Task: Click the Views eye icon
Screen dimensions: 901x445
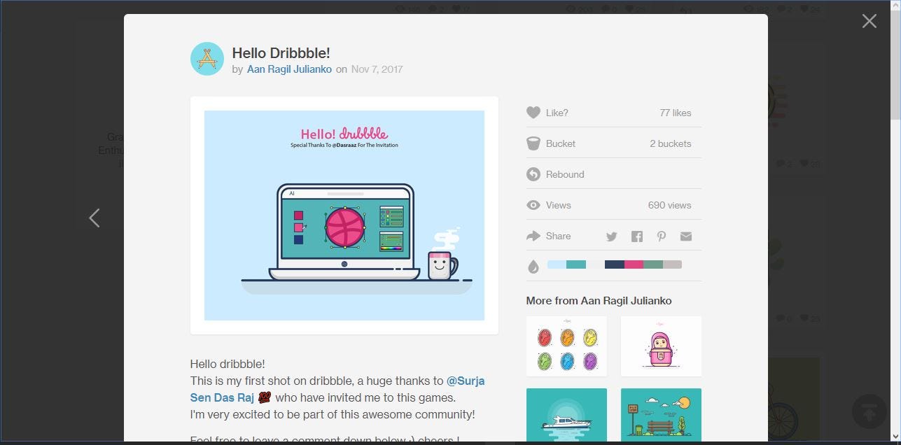Action: [x=533, y=205]
